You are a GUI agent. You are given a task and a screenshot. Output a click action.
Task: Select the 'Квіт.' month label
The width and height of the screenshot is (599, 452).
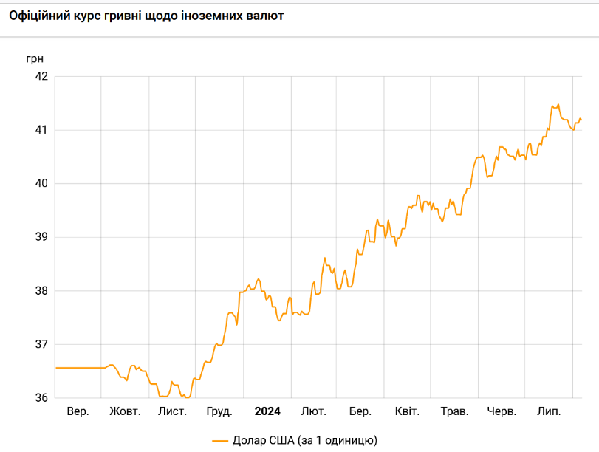tap(407, 411)
